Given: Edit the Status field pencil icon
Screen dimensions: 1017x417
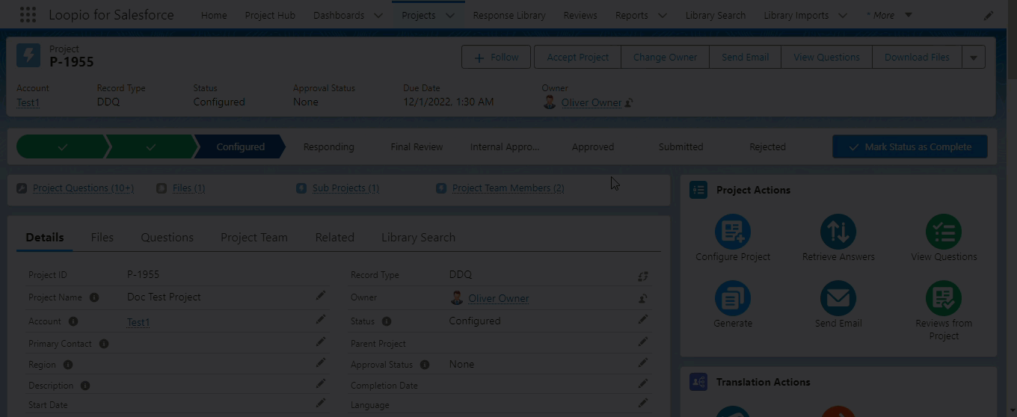Looking at the screenshot, I should [x=643, y=320].
